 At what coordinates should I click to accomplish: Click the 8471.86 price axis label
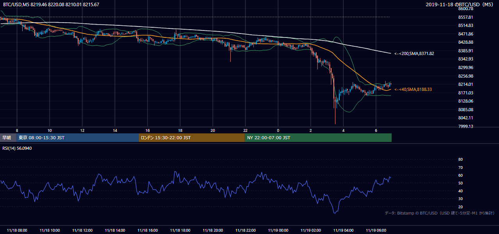pos(465,34)
